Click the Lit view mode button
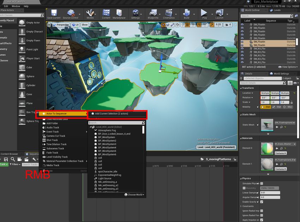Viewport: 300px width, 222px height. point(76,25)
